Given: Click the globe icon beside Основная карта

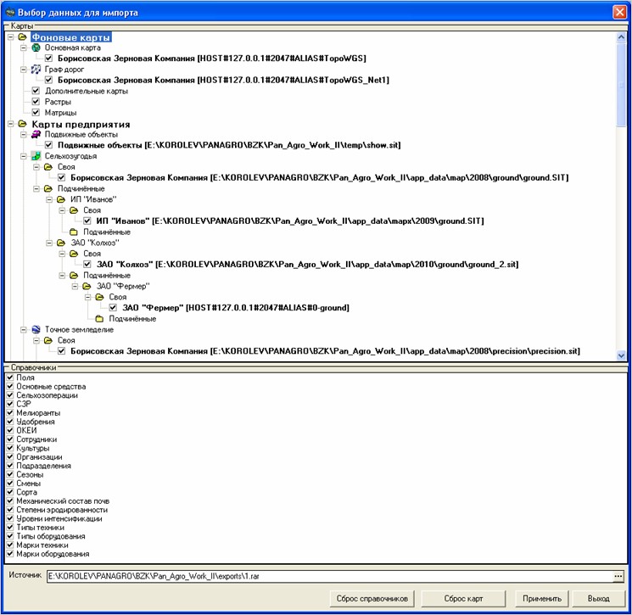Looking at the screenshot, I should coord(36,48).
